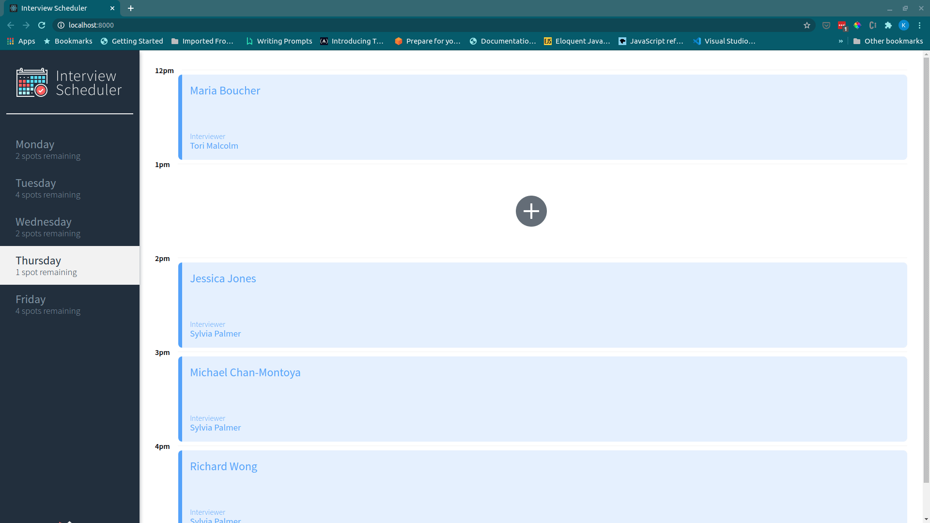
Task: Click the bookmark star icon in browser
Action: 806,25
